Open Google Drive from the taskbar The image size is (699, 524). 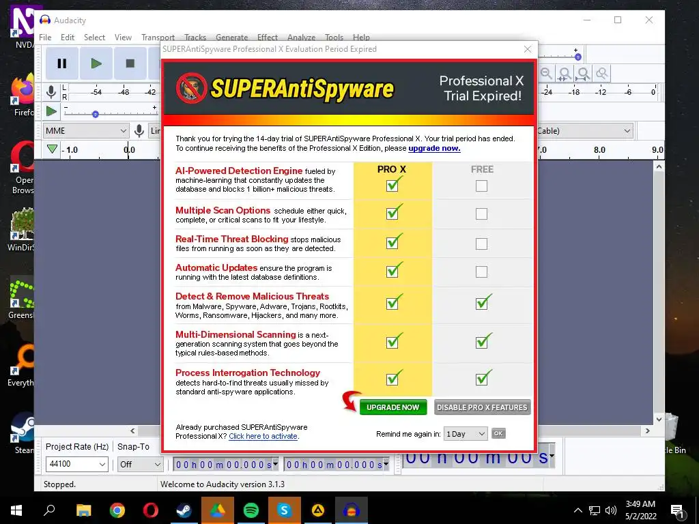point(218,510)
